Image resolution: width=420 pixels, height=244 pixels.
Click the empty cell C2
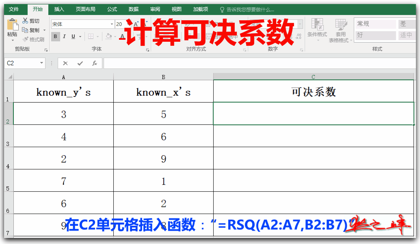[314, 113]
